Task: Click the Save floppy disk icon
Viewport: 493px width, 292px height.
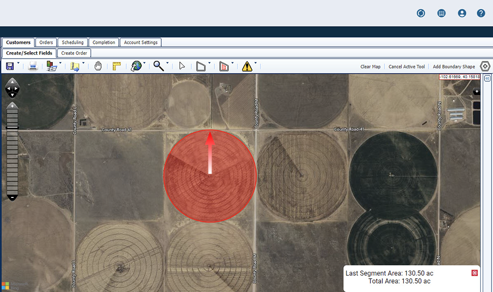Action: [10, 66]
